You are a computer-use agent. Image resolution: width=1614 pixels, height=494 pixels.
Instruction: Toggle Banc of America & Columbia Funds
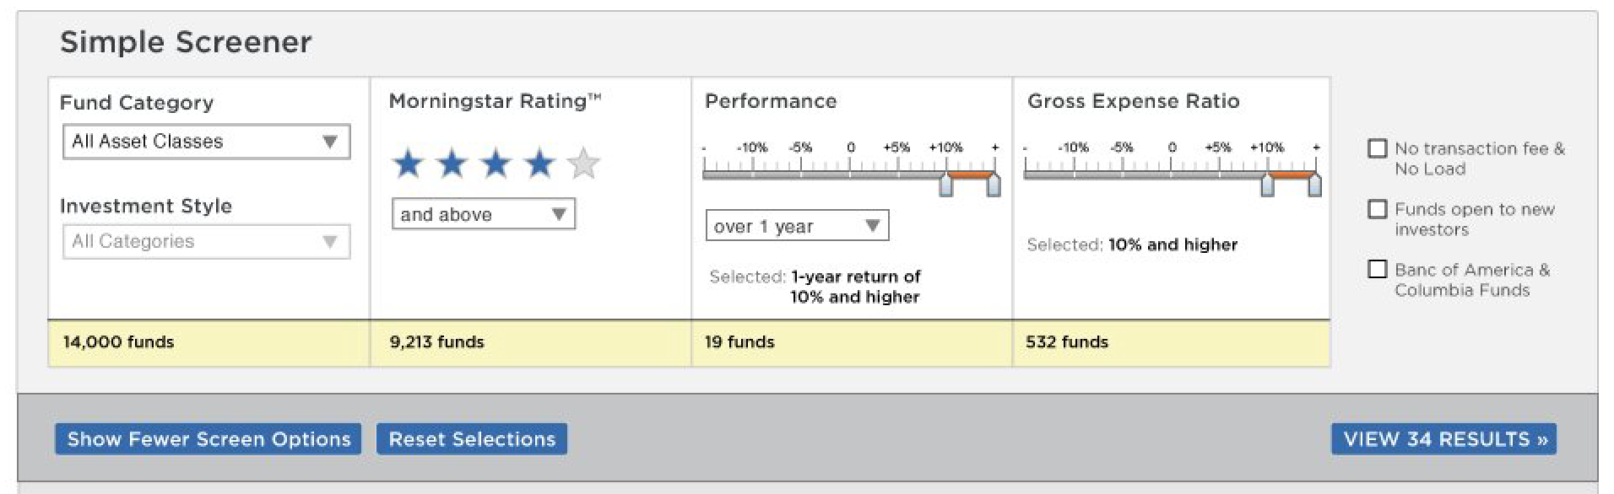1378,270
